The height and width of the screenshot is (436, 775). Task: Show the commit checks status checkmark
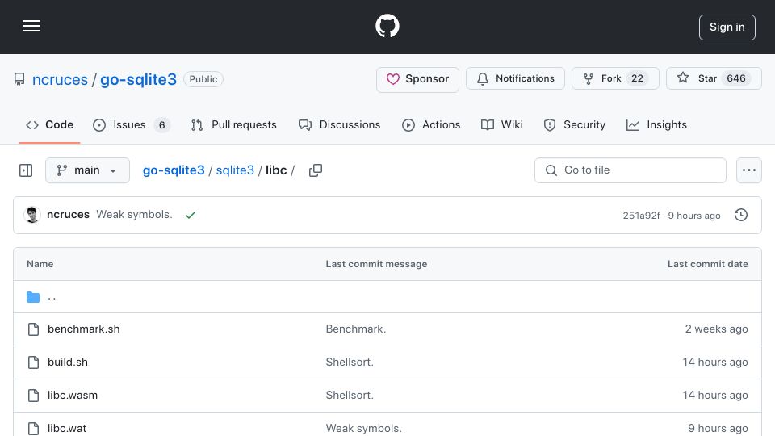pyautogui.click(x=191, y=215)
